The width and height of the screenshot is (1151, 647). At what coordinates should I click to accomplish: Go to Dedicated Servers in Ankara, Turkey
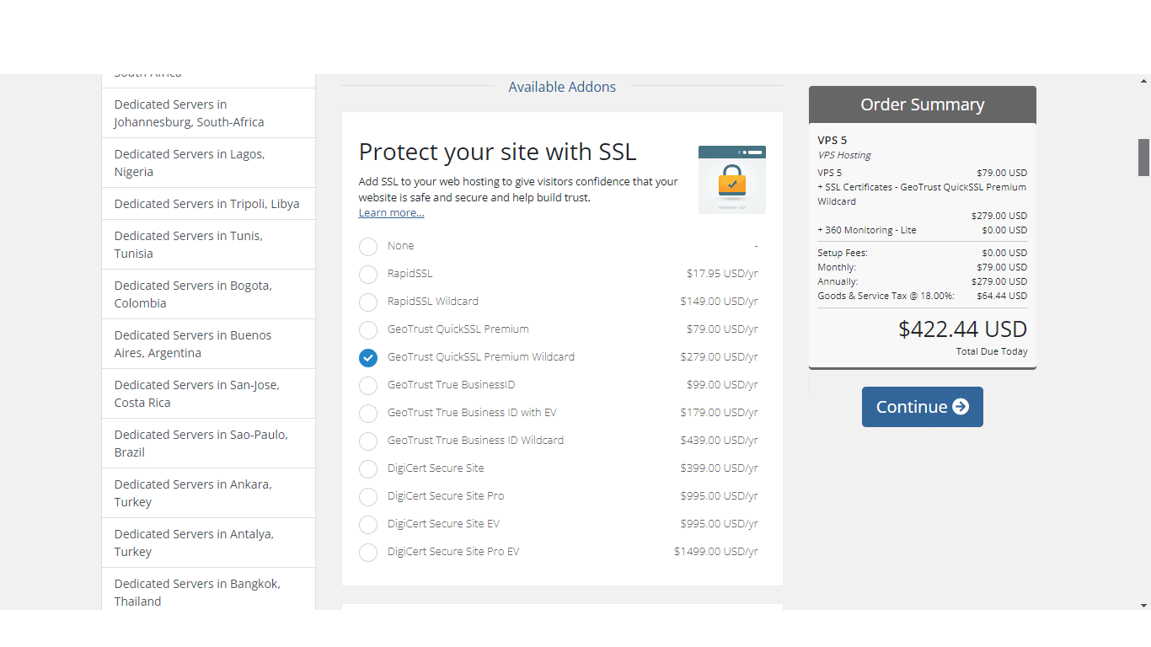point(208,493)
